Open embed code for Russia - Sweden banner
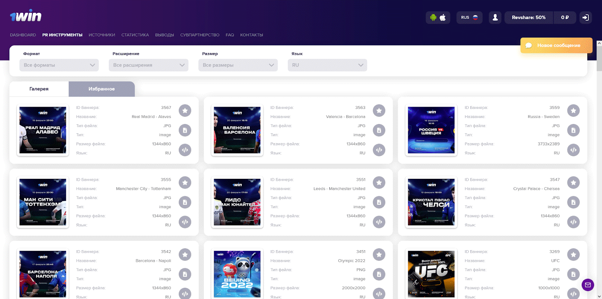602x299 pixels. 573,150
